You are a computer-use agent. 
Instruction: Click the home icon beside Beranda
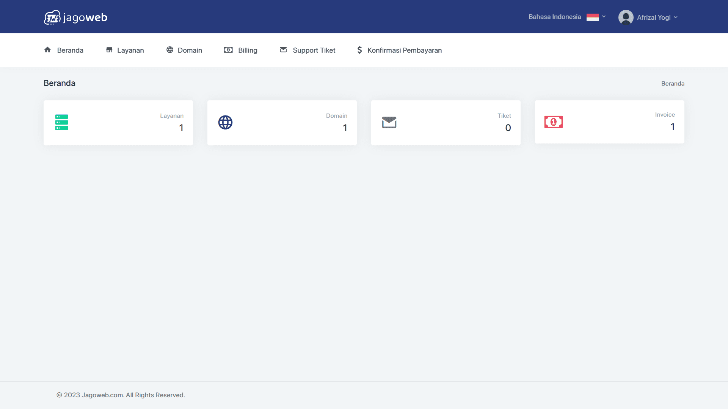(x=47, y=50)
